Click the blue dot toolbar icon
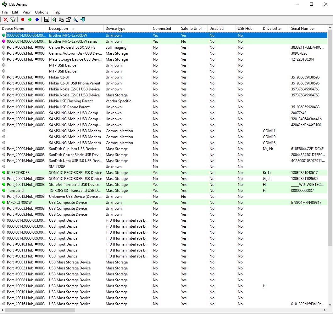 point(37,19)
